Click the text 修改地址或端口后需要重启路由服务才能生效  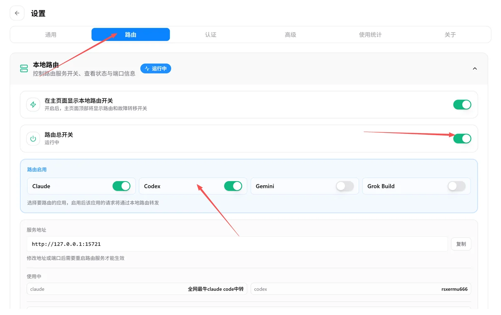[x=76, y=258]
